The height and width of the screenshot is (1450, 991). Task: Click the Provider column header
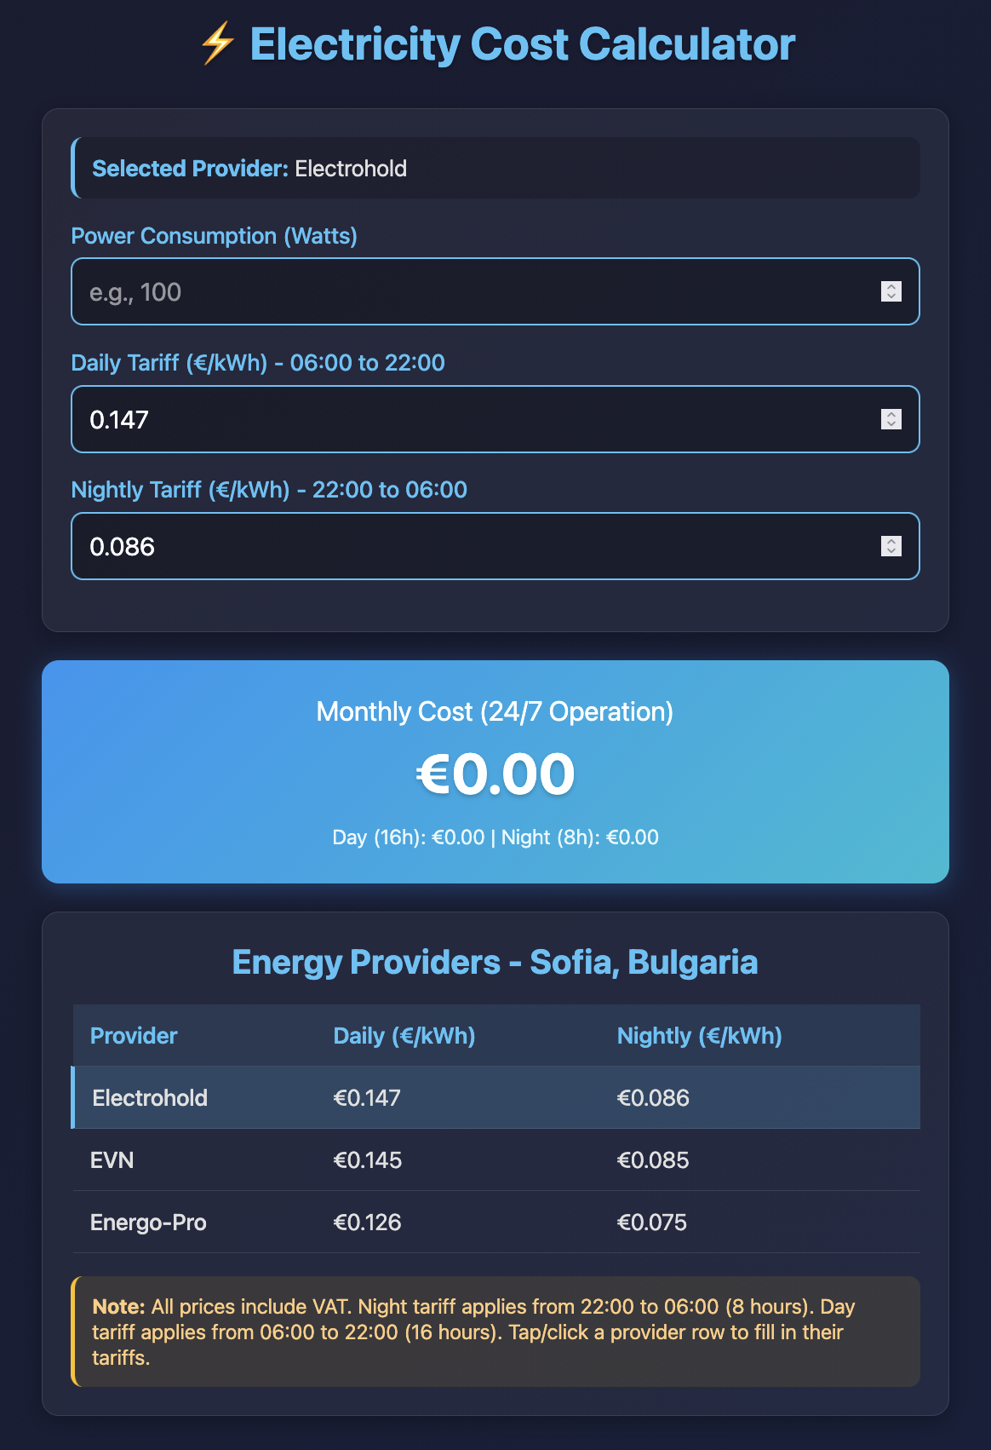pyautogui.click(x=134, y=1036)
